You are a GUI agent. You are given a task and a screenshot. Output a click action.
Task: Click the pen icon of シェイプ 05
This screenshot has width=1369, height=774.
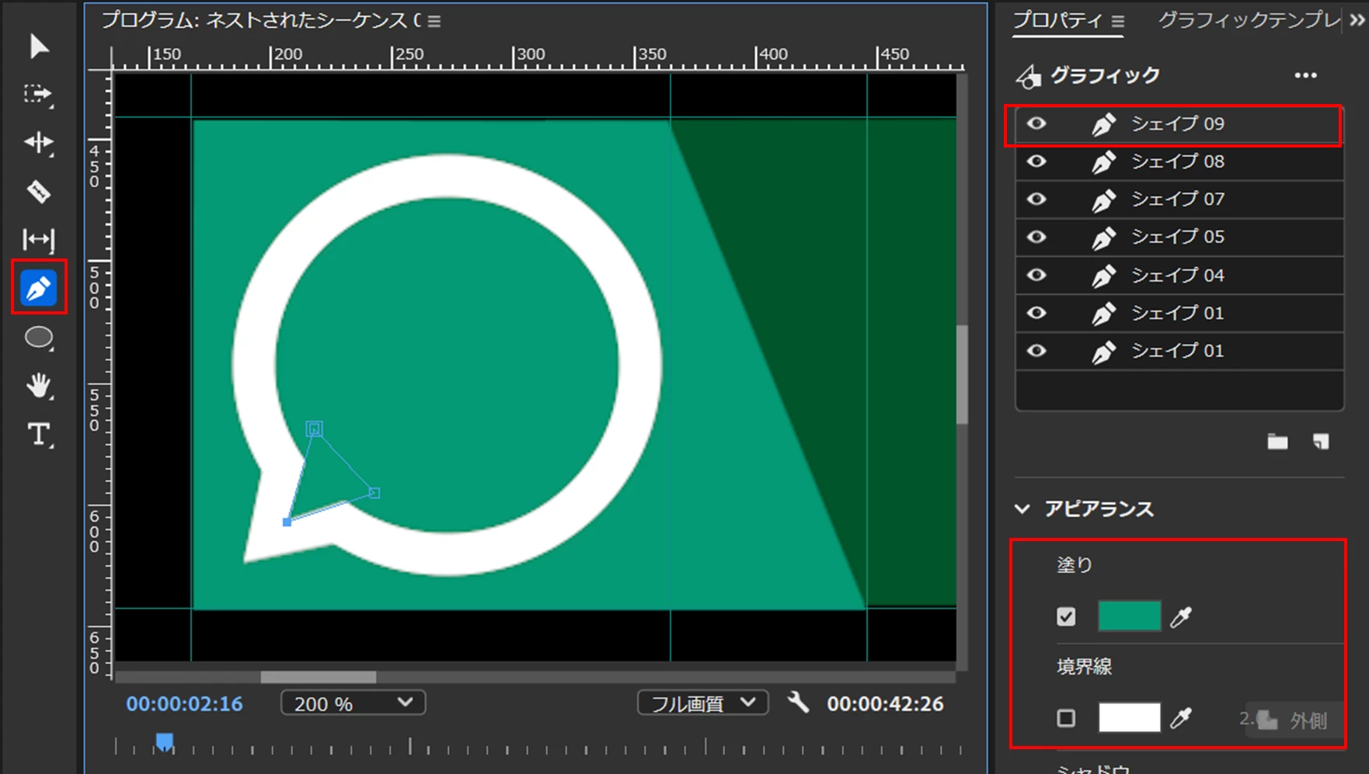pyautogui.click(x=1103, y=238)
